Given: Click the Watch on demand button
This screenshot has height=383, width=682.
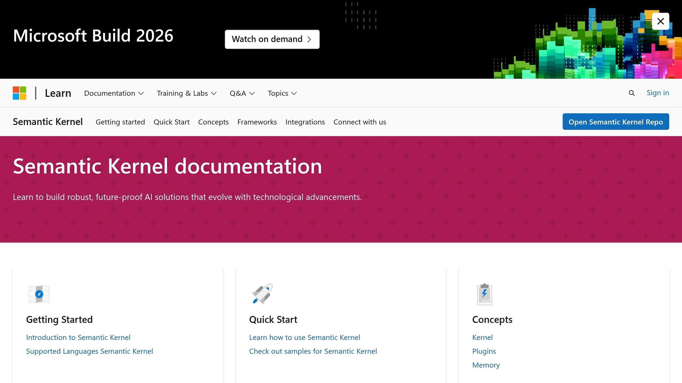Looking at the screenshot, I should point(272,39).
